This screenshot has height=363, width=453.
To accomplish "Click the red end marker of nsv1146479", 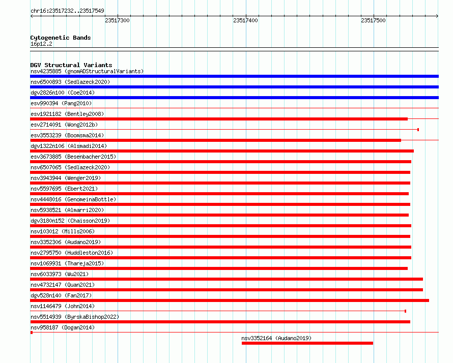I will (405, 311).
